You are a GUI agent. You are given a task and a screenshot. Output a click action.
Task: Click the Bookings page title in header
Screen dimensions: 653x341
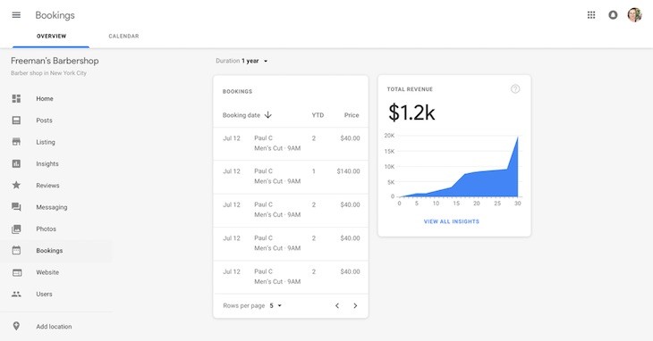(x=55, y=15)
